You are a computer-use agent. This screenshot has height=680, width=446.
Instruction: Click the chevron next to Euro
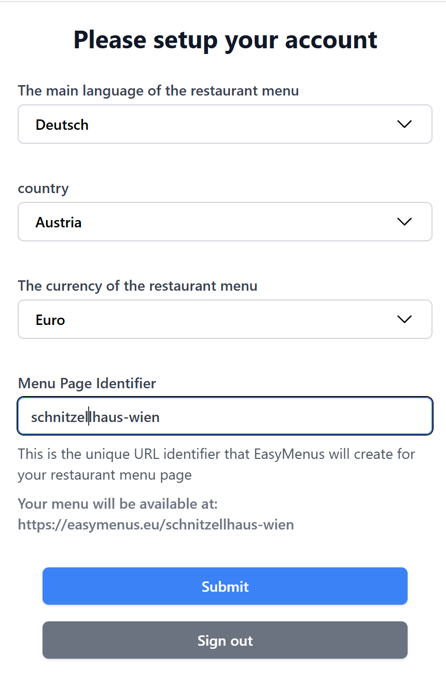404,319
